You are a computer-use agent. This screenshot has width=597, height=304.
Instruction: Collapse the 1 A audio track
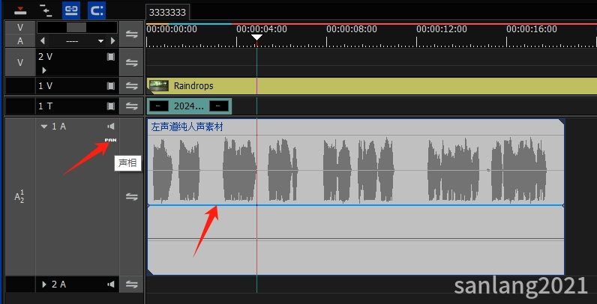click(44, 127)
